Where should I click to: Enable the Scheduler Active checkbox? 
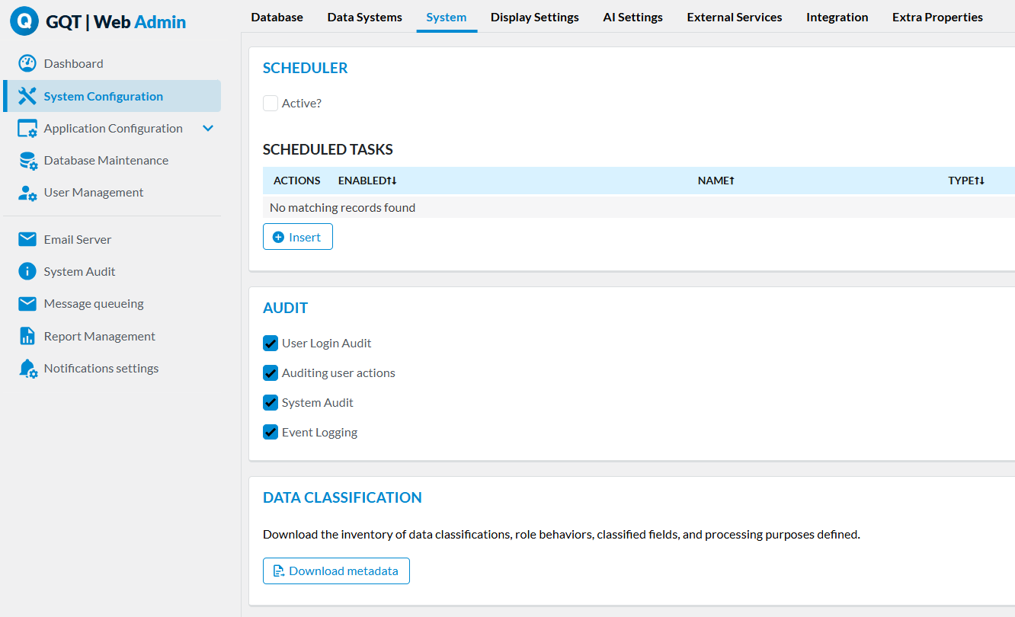click(271, 104)
